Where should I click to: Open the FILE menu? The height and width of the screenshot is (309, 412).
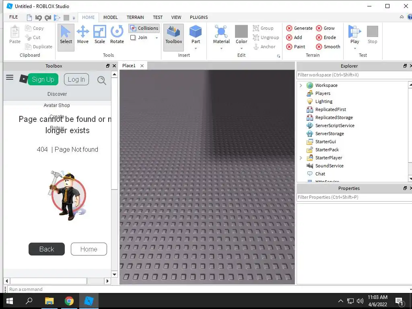(13, 17)
